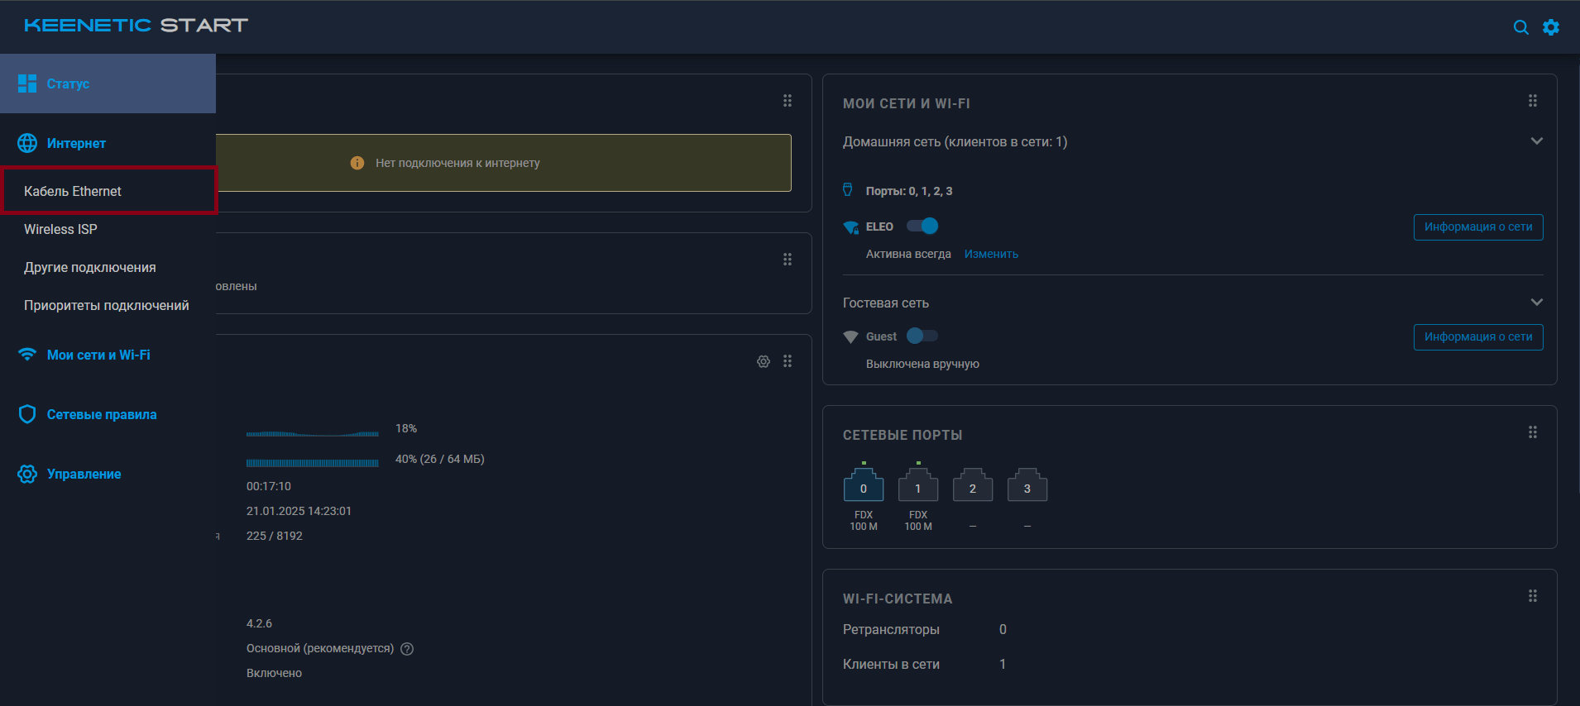Click drag handle of Сетевые порты widget

click(1533, 432)
